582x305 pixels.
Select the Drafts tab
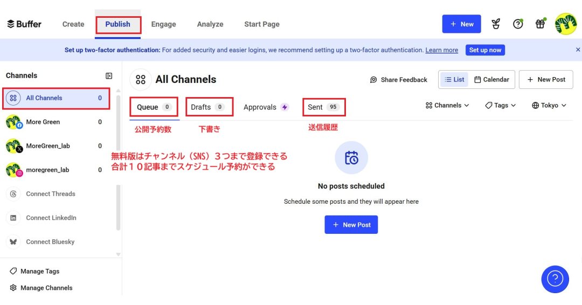209,107
